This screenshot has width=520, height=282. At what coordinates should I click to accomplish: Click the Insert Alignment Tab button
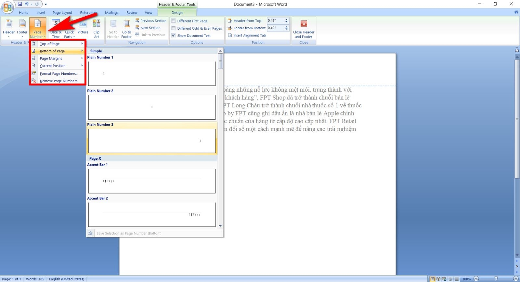point(247,35)
